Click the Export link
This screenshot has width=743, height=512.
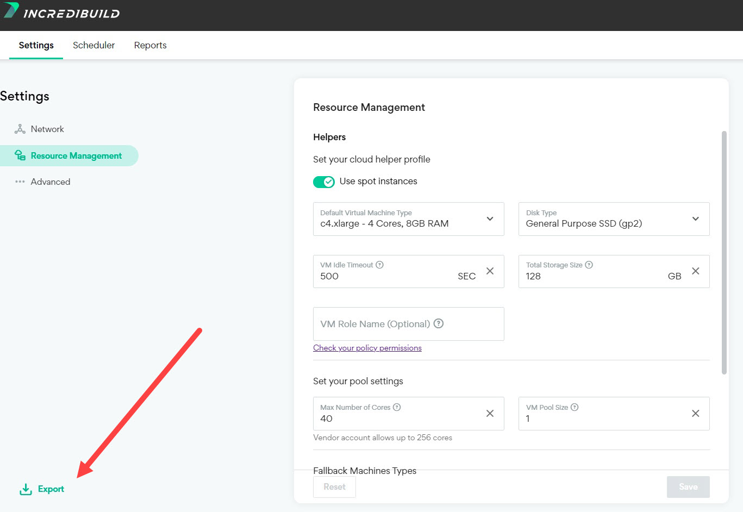51,489
